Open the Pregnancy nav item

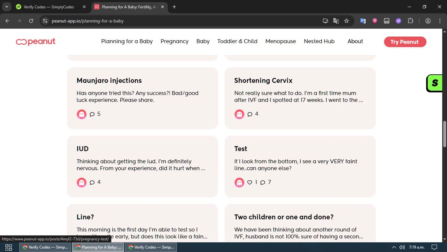[x=175, y=41]
